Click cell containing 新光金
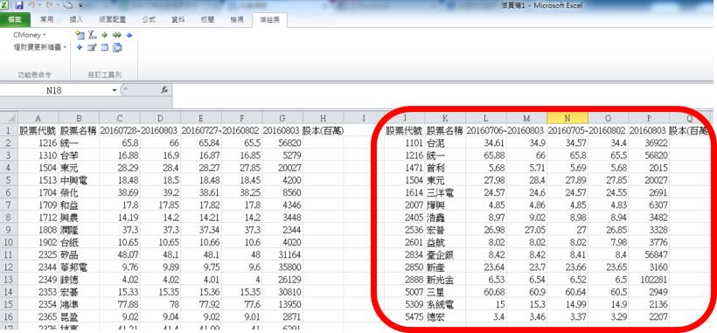 (445, 279)
